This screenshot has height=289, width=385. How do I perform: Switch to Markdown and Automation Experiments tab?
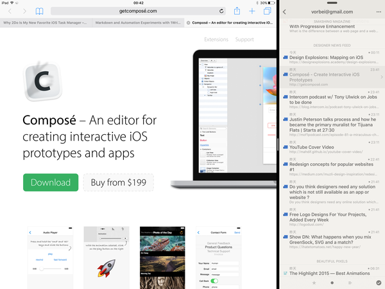point(138,22)
